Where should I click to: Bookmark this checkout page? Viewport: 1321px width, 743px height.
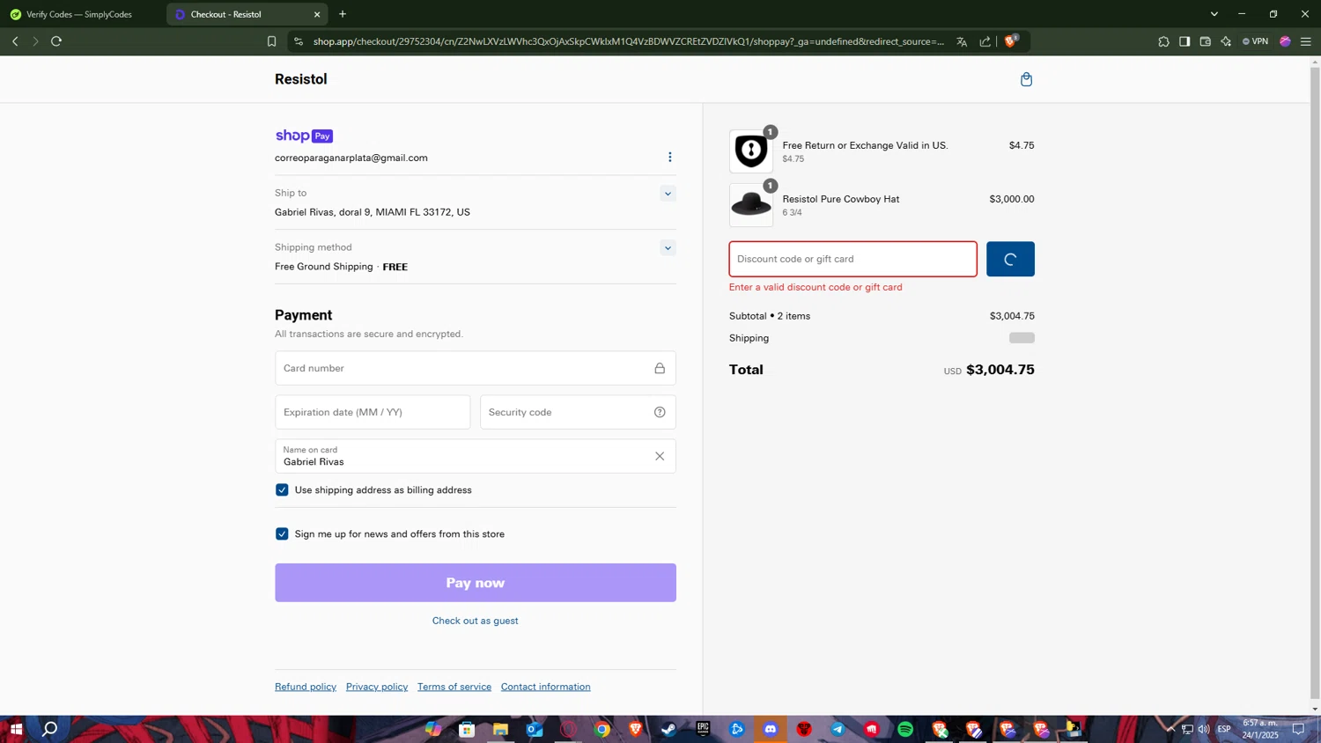[x=271, y=41]
